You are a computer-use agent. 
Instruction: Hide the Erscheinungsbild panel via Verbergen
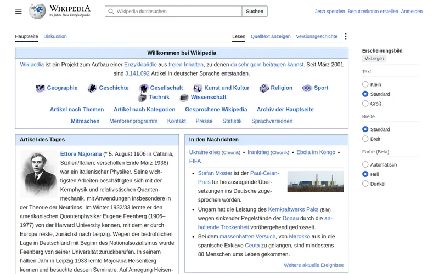coord(374,59)
